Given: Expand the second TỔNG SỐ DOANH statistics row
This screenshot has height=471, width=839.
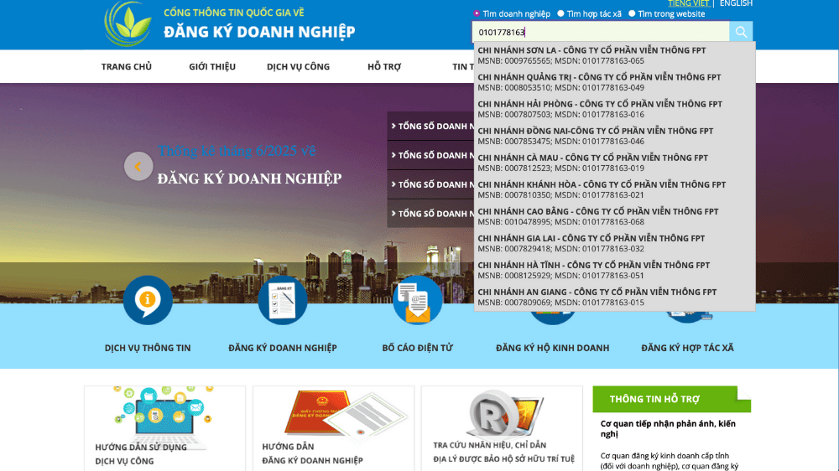Looking at the screenshot, I should coord(431,155).
